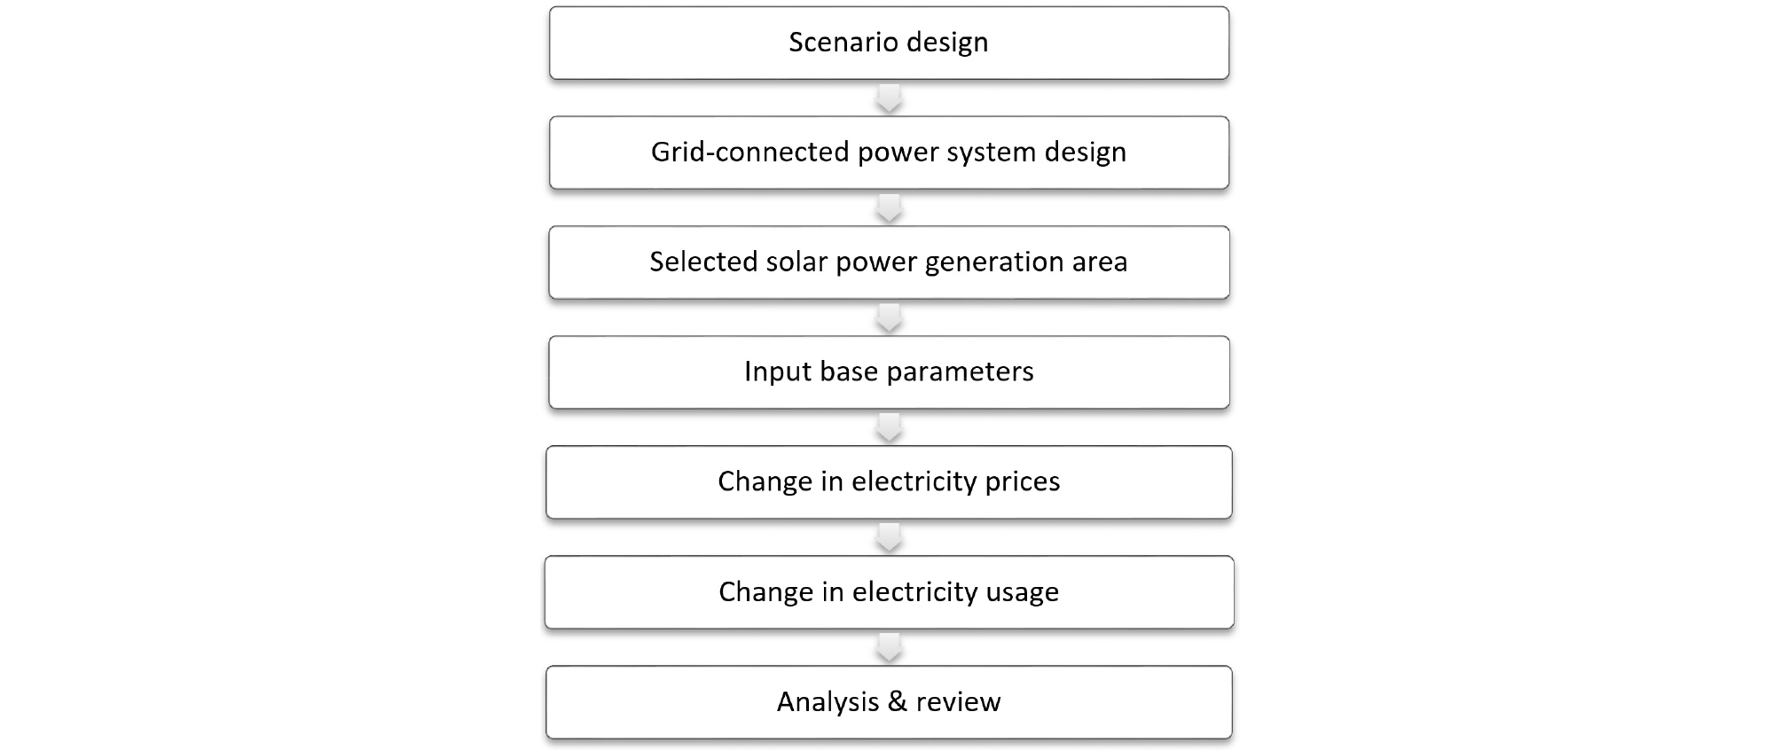Viewport: 1781px width, 751px height.
Task: Click the arrow above the Analysis & review box
Action: [889, 647]
